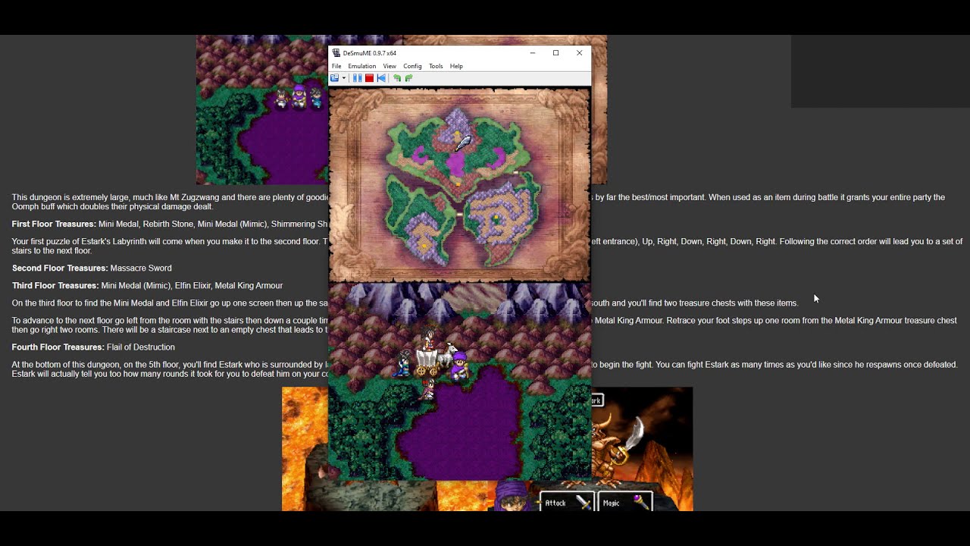
Task: Open the Emulation menu
Action: point(361,66)
